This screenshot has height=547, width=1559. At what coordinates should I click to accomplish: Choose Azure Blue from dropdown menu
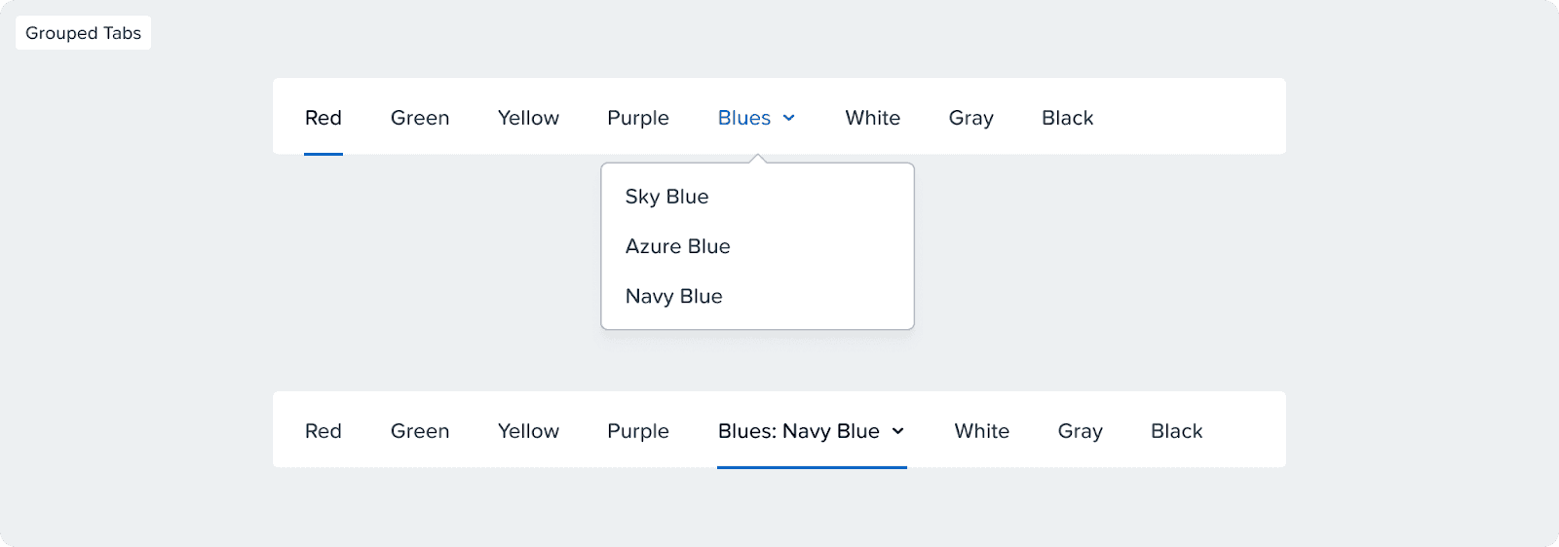click(x=678, y=246)
